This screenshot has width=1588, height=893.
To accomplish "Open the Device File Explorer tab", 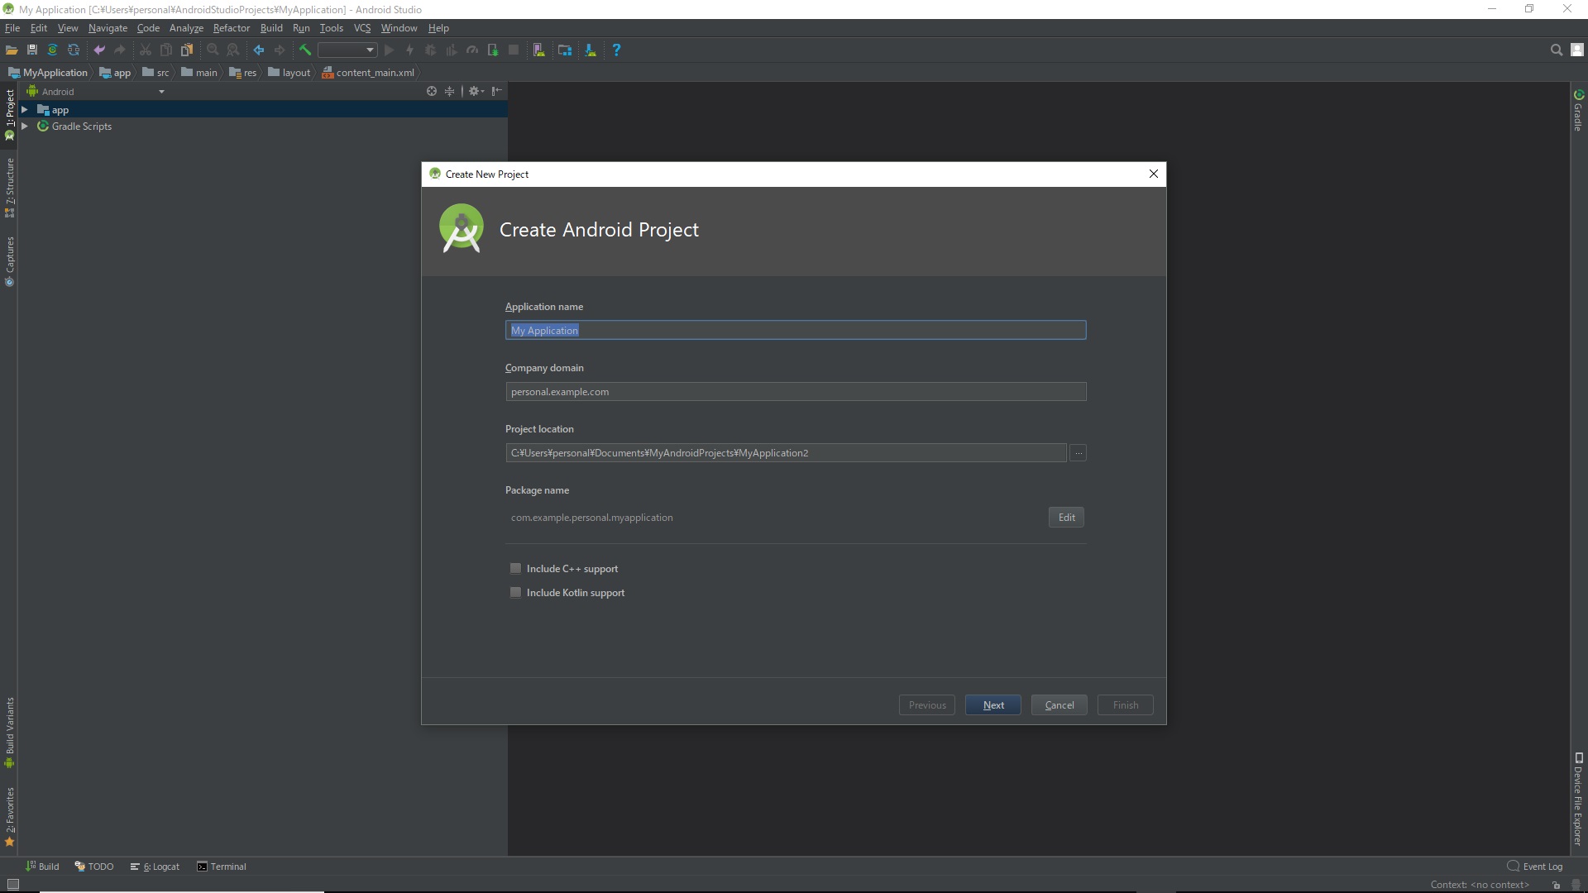I will [x=1578, y=799].
